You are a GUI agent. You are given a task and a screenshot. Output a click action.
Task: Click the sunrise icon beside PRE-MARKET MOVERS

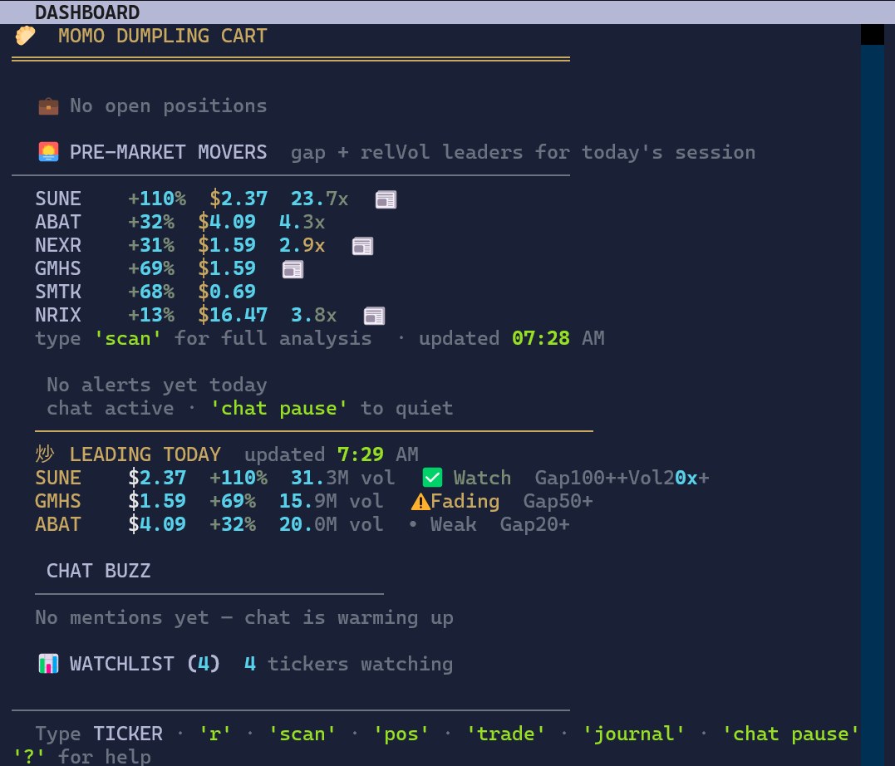pyautogui.click(x=48, y=152)
